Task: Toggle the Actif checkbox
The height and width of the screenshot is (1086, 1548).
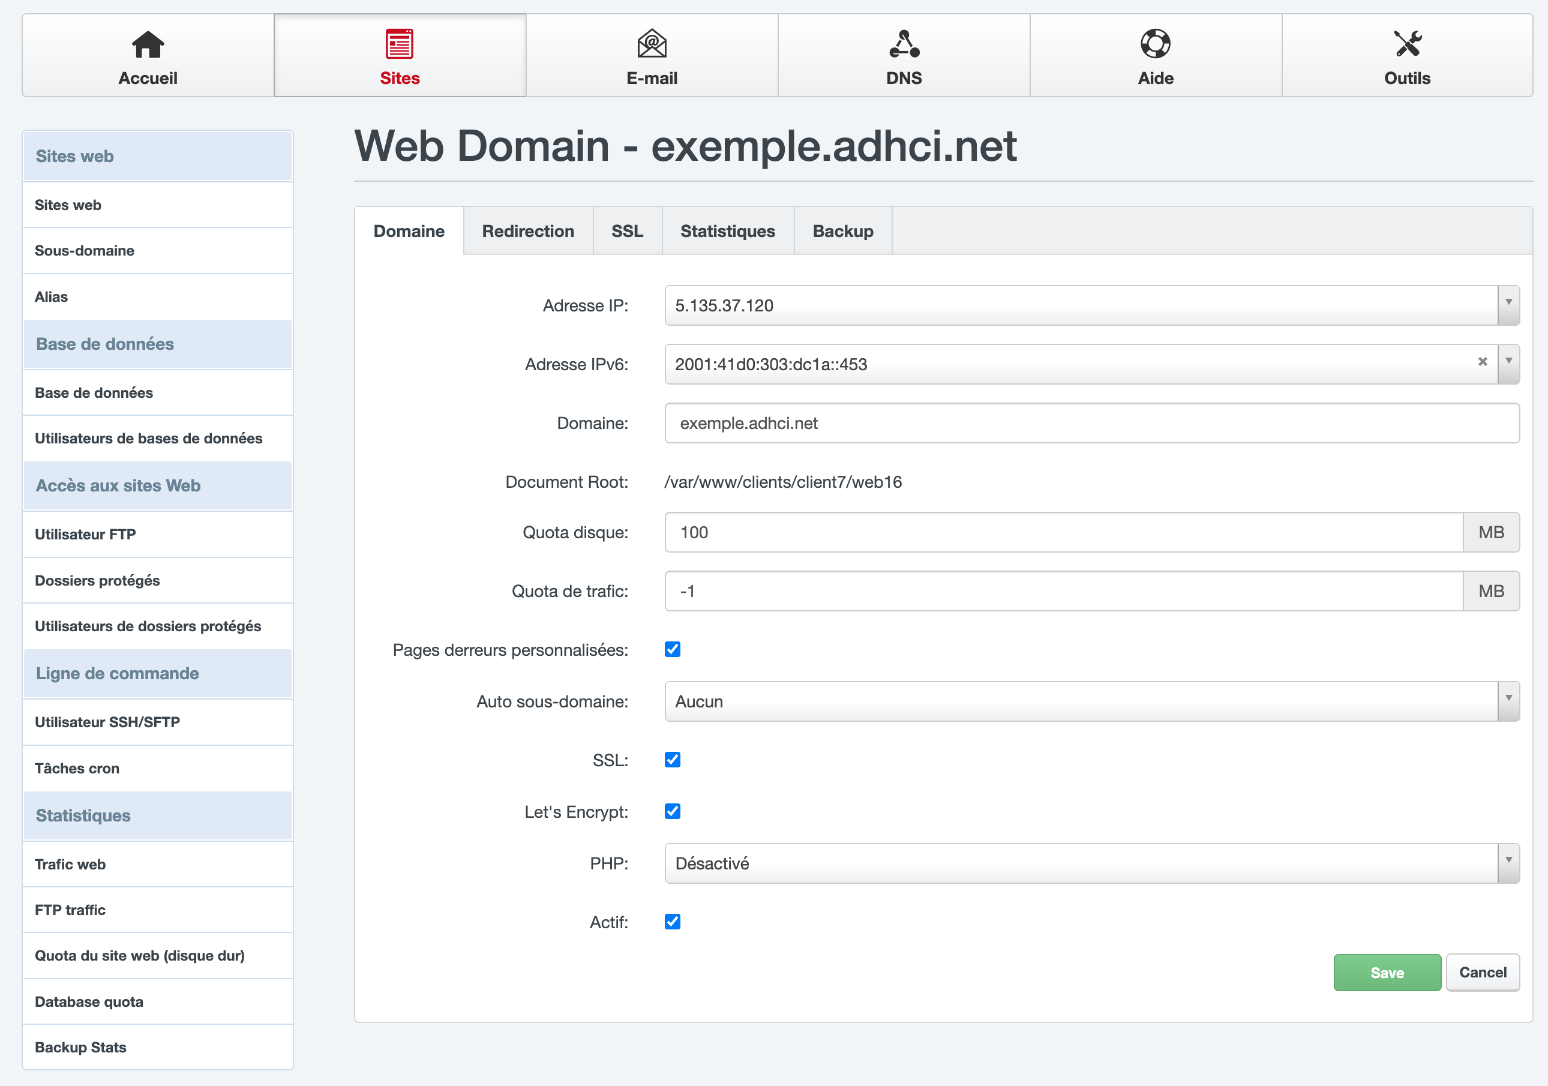Action: coord(672,922)
